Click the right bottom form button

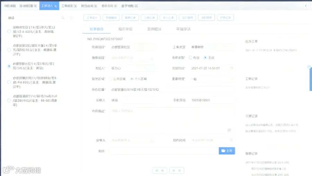pyautogui.click(x=177, y=170)
